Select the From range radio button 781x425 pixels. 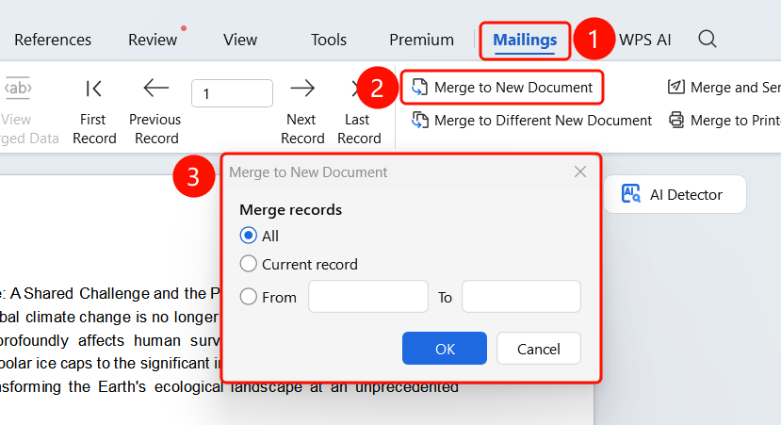click(x=248, y=297)
